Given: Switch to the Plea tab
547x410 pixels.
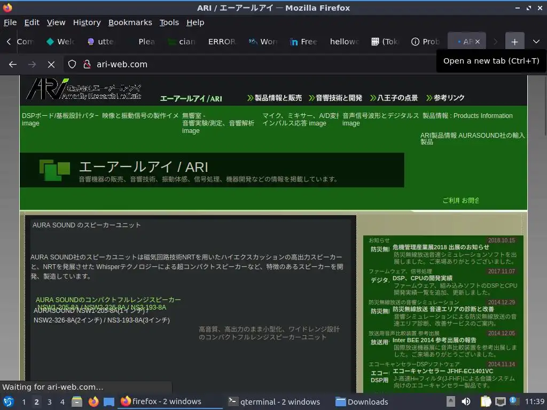Looking at the screenshot, I should point(142,42).
